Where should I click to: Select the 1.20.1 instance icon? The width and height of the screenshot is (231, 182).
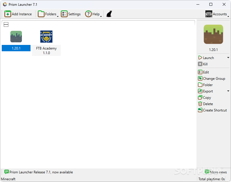click(x=16, y=37)
